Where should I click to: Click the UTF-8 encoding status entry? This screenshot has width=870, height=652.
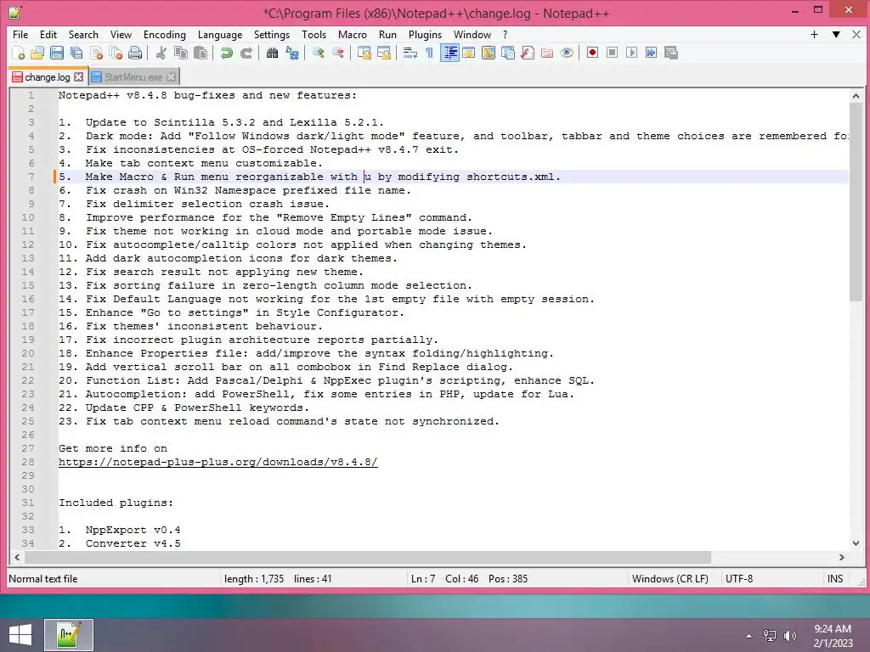click(739, 579)
